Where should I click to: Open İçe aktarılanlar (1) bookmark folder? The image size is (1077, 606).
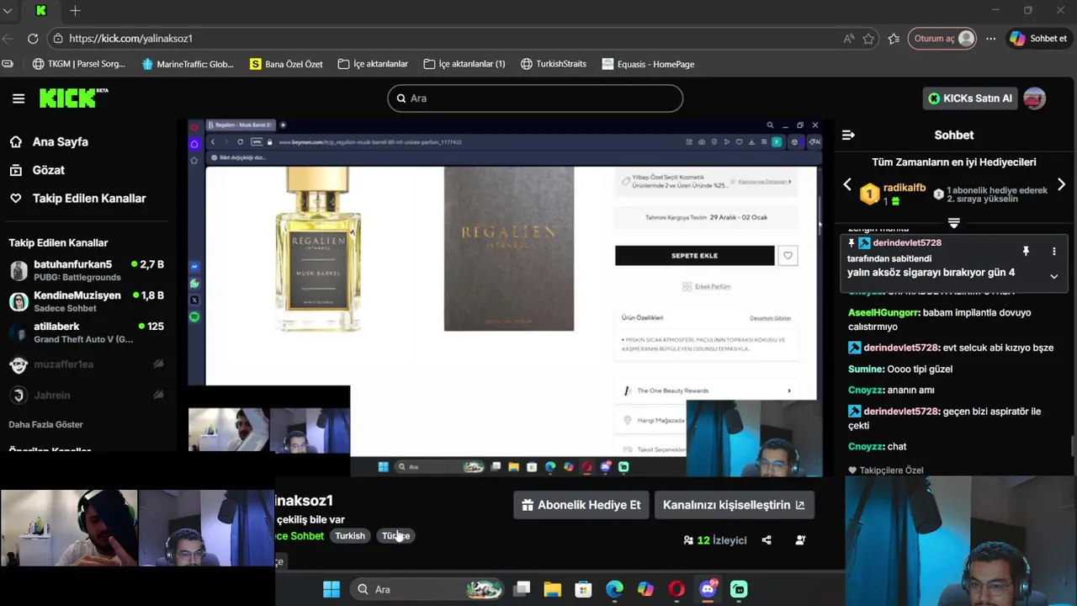(x=464, y=64)
